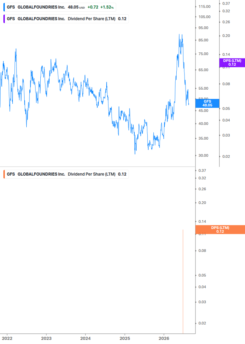Click the 2023 label on the time axis

(46, 339)
